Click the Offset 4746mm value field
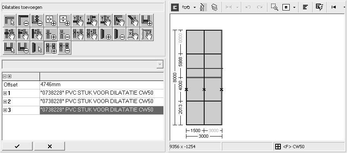This screenshot has height=153, width=347. [102, 85]
